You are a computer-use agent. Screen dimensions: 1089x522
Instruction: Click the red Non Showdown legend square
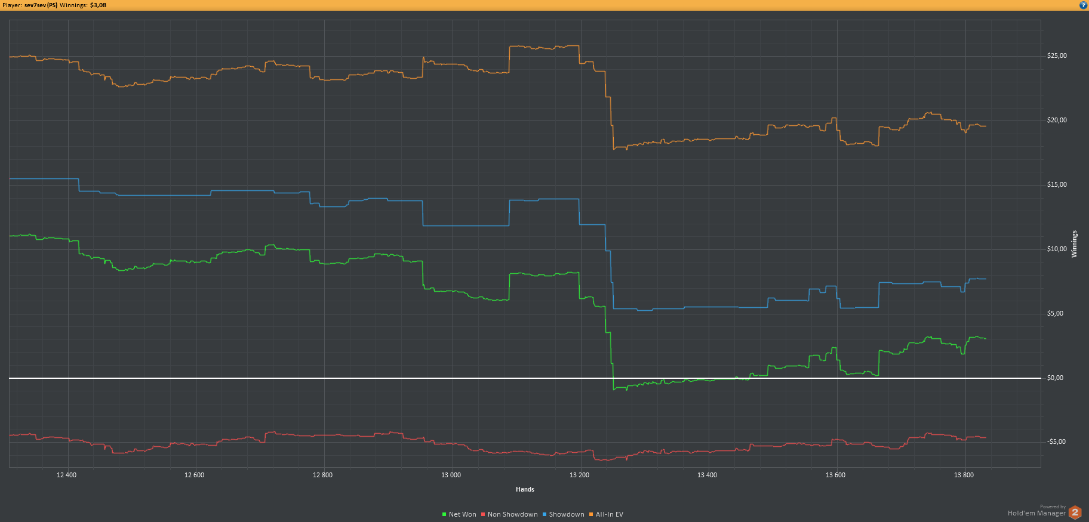483,514
